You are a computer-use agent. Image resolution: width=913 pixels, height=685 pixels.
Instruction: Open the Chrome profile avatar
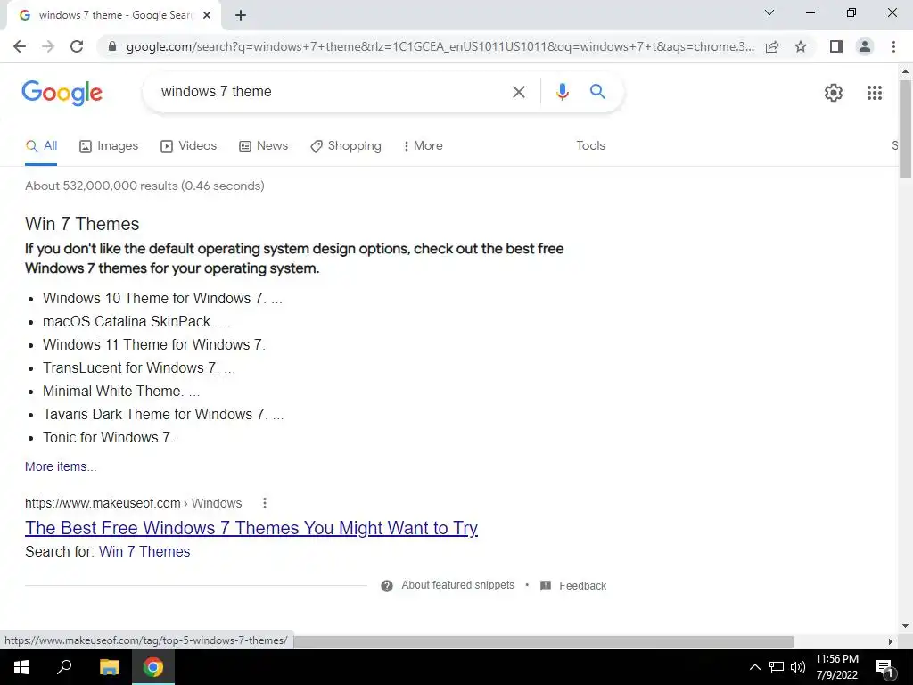point(865,46)
